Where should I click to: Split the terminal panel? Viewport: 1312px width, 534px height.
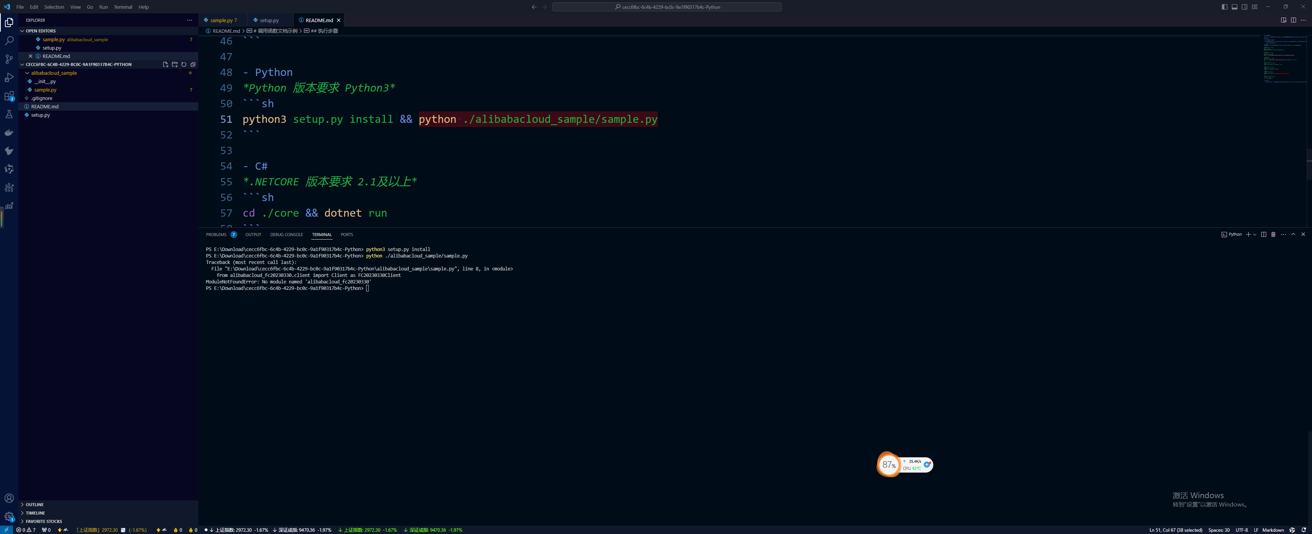pos(1264,235)
